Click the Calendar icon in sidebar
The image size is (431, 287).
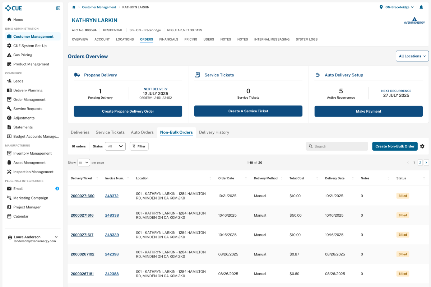coord(9,216)
